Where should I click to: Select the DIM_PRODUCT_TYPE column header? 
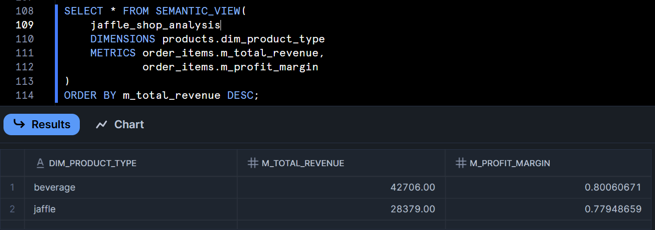[92, 163]
